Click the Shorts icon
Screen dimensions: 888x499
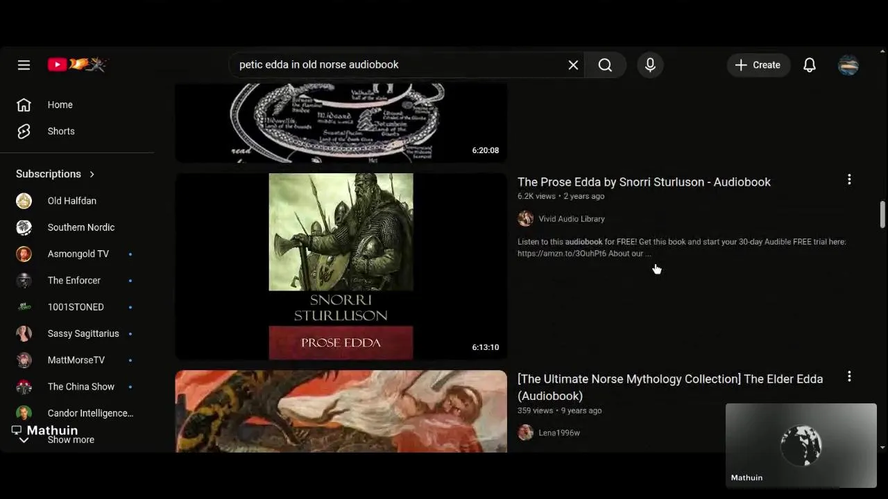(24, 131)
